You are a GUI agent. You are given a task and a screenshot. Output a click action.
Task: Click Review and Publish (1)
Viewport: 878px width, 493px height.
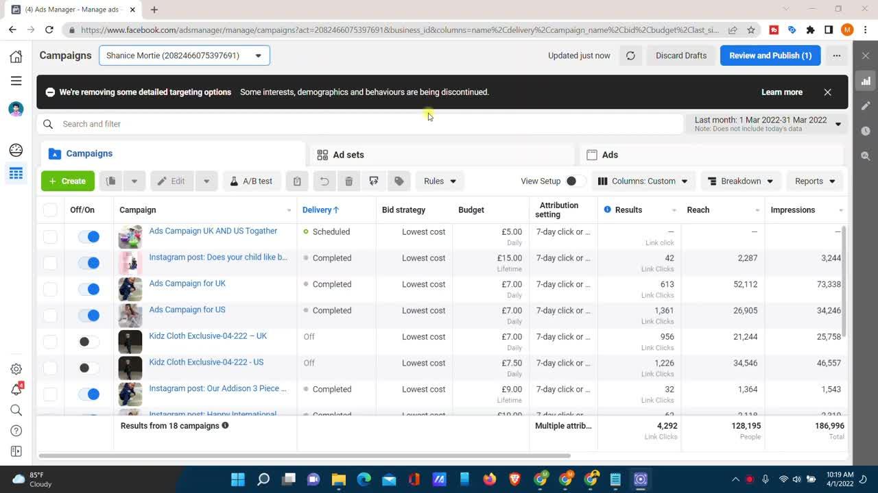(770, 55)
